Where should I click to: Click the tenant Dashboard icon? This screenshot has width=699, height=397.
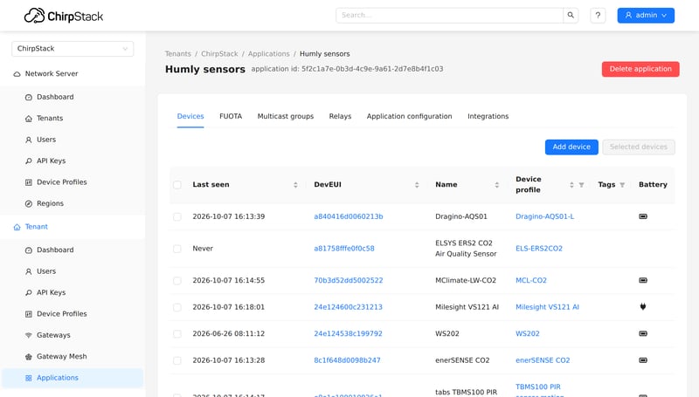(x=29, y=250)
